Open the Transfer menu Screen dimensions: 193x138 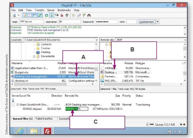[x=39, y=10]
